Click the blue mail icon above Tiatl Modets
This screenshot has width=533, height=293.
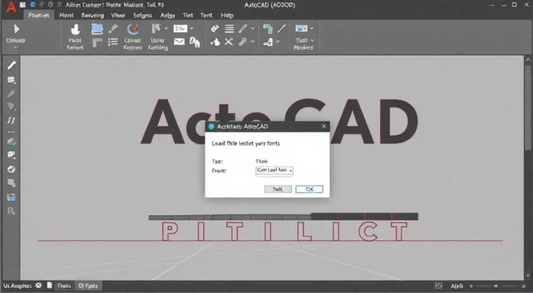click(301, 29)
